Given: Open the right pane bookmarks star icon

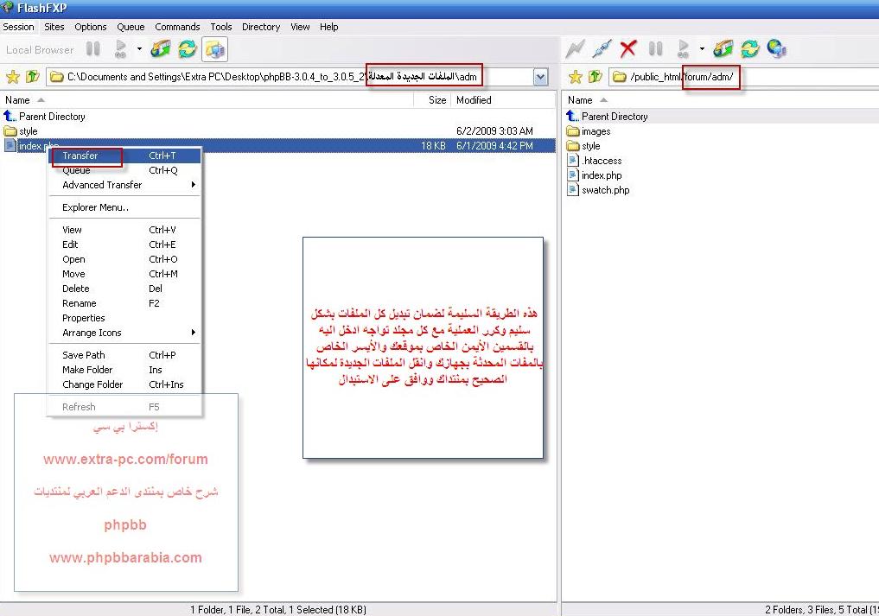Looking at the screenshot, I should pyautogui.click(x=575, y=76).
